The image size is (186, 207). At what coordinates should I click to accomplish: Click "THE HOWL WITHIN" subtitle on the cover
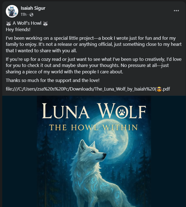93,128
